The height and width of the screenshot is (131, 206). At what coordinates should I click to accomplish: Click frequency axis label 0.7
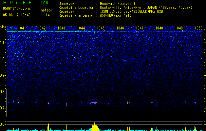click(x=3, y=108)
